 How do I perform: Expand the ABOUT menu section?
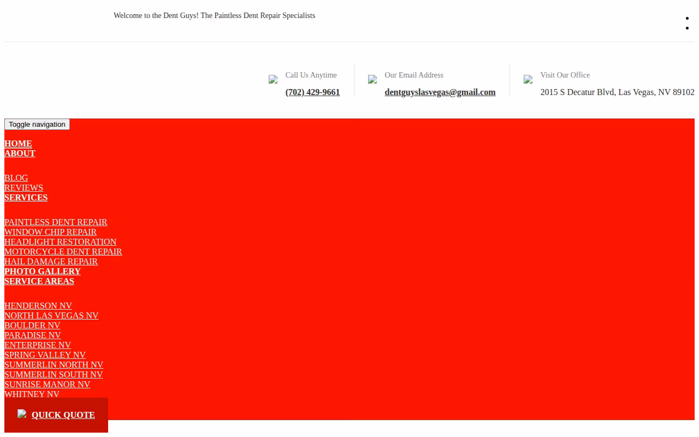pyautogui.click(x=20, y=153)
